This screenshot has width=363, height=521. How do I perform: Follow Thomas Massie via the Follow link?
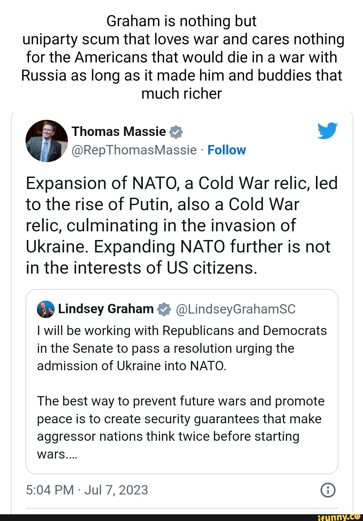(227, 150)
